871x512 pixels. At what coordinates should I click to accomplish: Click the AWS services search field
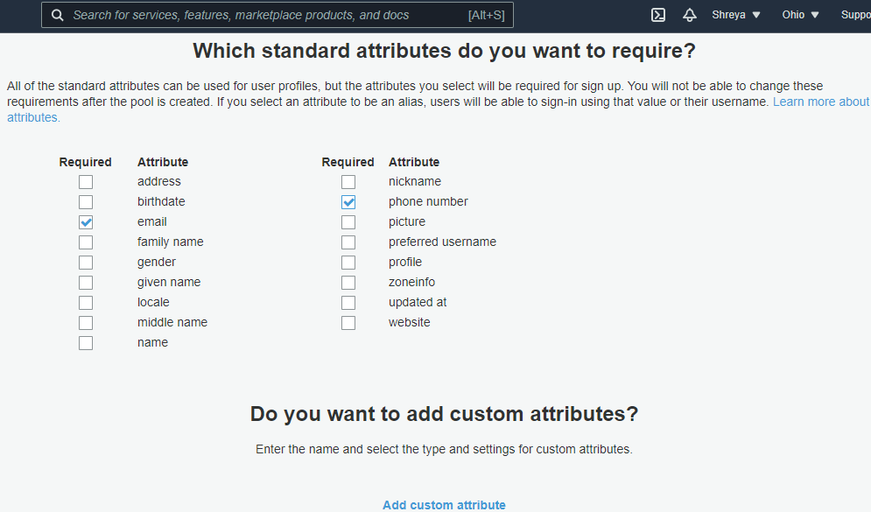pyautogui.click(x=263, y=15)
